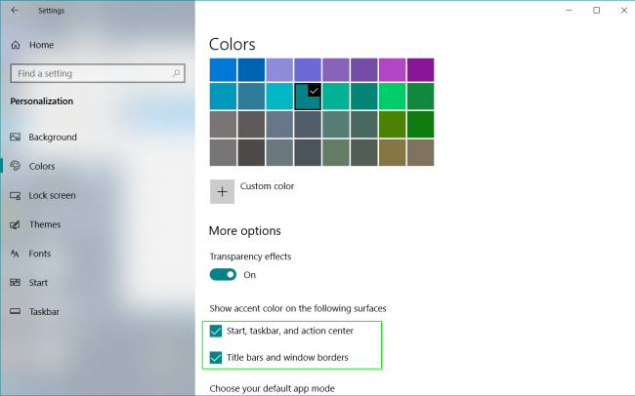635x396 pixels.
Task: Click the Background picture icon
Action: pyautogui.click(x=15, y=138)
